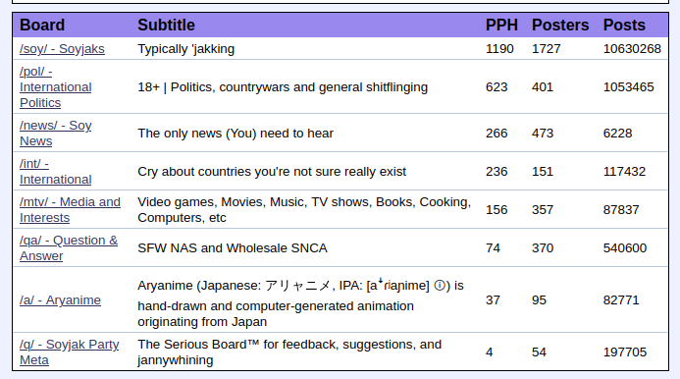Viewport: 680px width, 379px height.
Task: Open /mtv/ - Media and Interests board
Action: 70,210
